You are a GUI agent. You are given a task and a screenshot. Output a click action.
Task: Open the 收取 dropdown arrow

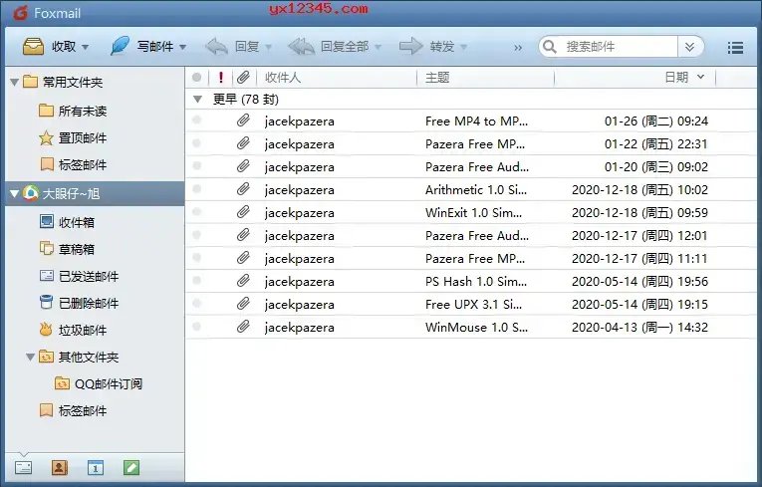click(85, 47)
